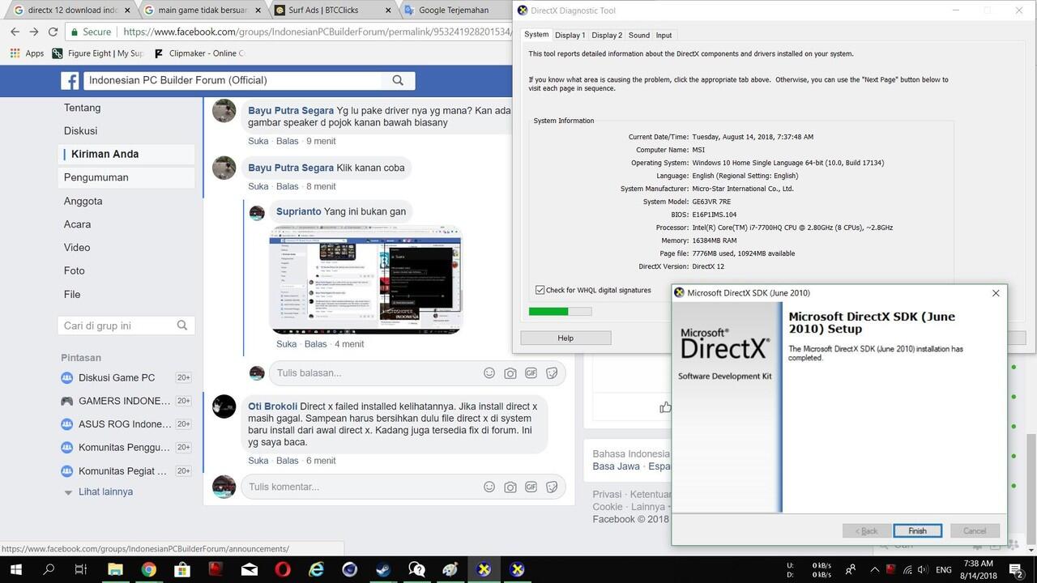The image size is (1037, 583).
Task: Add a GIF to Tulis balasan reply
Action: (x=531, y=373)
